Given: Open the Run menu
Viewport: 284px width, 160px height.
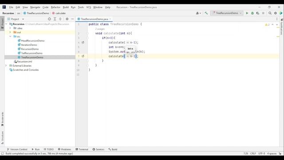Looking at the screenshot, I should point(73,7).
